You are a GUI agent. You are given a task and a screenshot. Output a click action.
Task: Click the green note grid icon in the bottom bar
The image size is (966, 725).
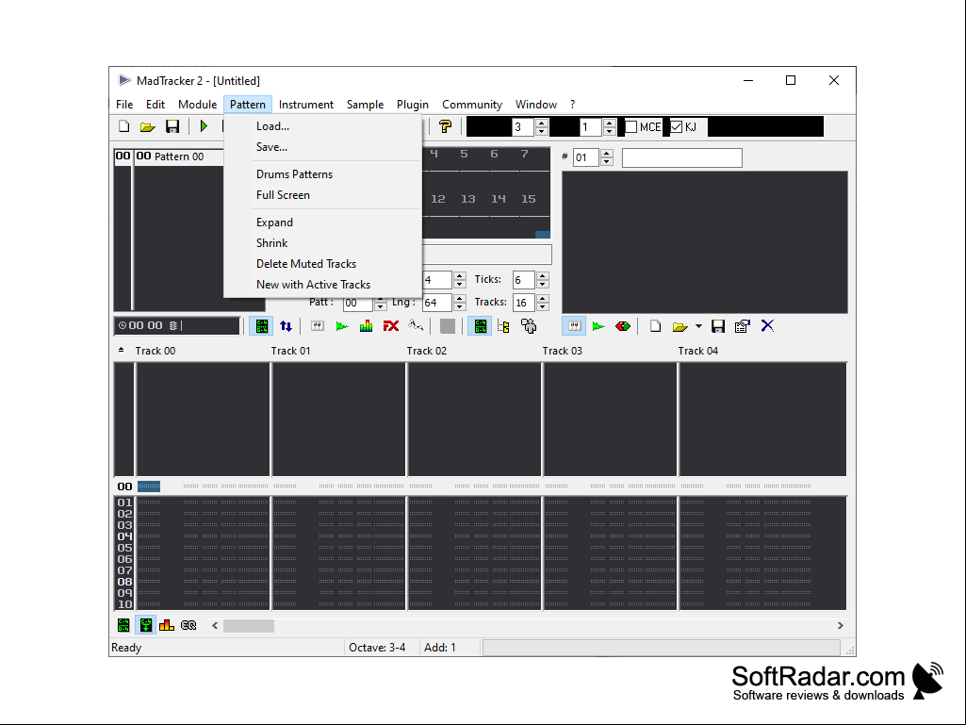coord(123,625)
